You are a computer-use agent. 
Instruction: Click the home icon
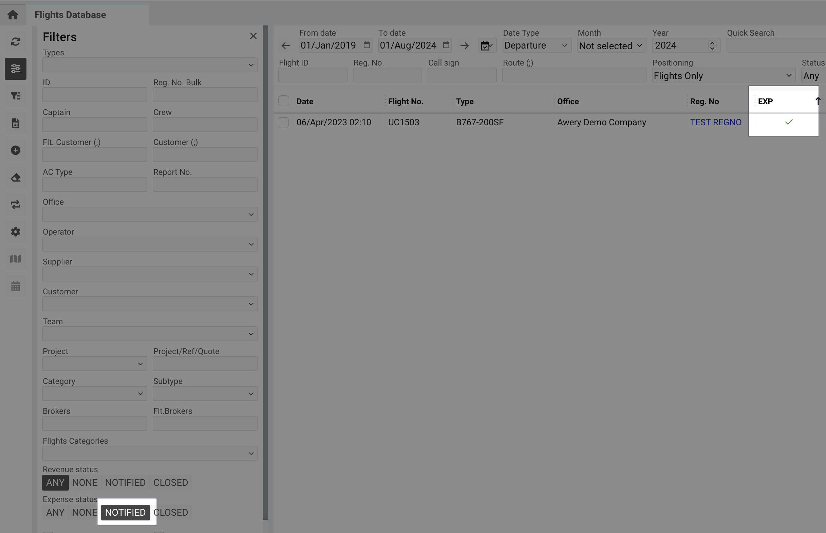click(13, 15)
